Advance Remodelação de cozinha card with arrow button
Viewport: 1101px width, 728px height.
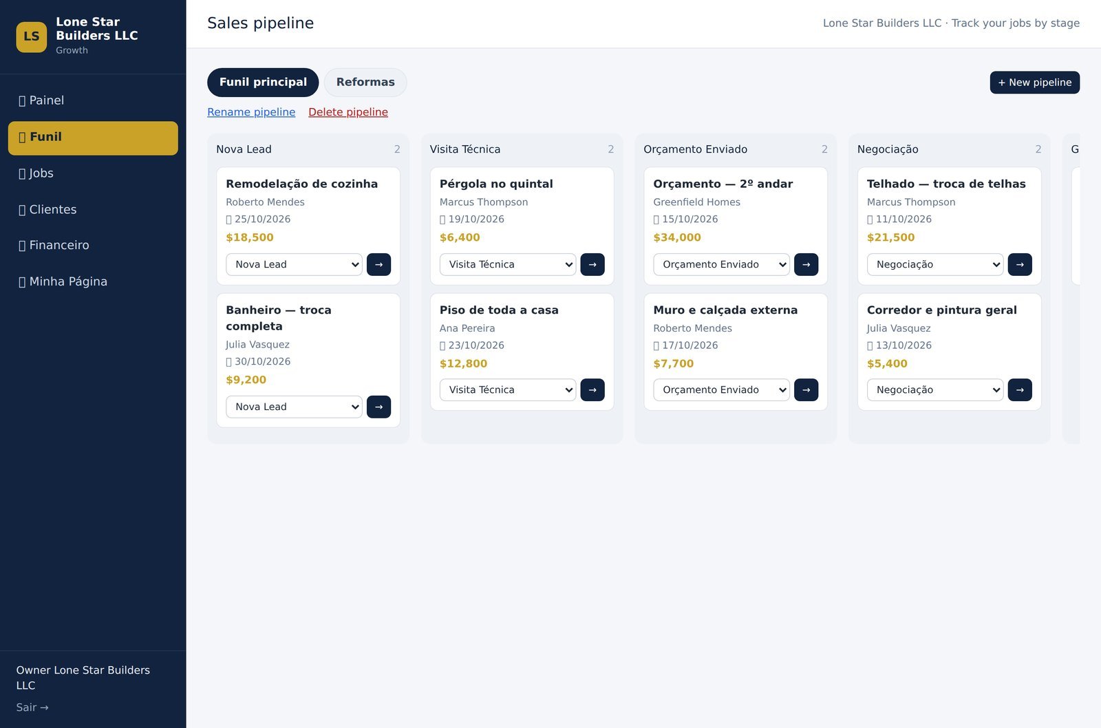click(x=378, y=264)
